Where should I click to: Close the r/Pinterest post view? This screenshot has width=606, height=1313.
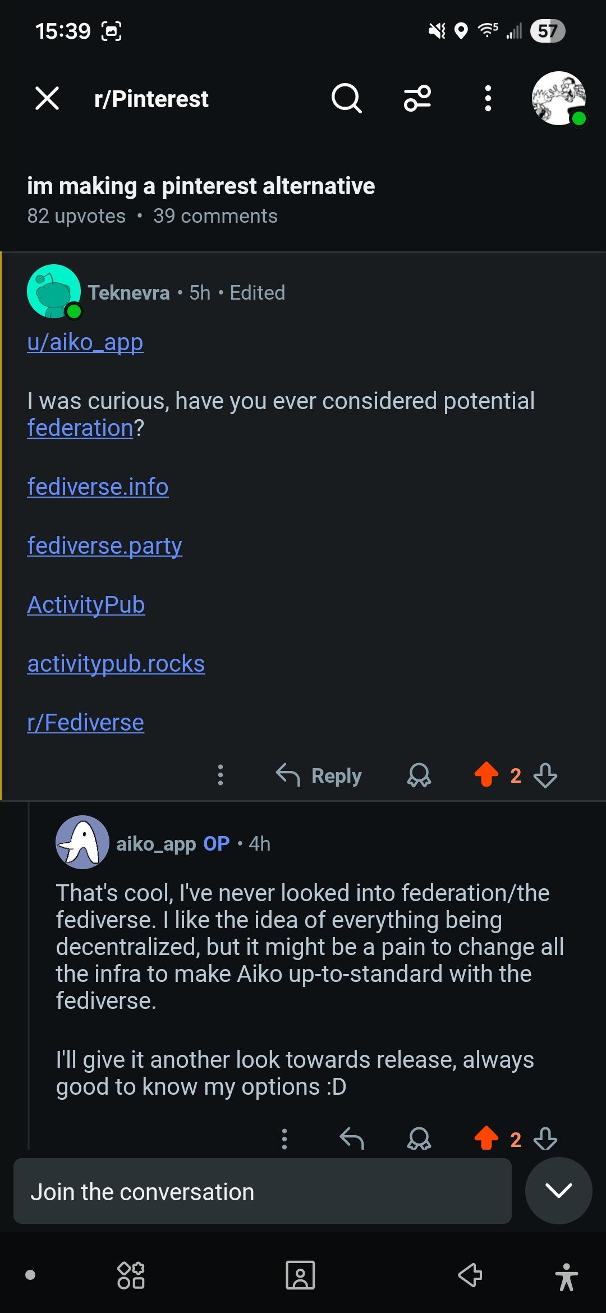(47, 99)
